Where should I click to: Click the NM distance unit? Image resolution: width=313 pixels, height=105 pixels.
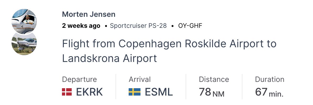(218, 94)
